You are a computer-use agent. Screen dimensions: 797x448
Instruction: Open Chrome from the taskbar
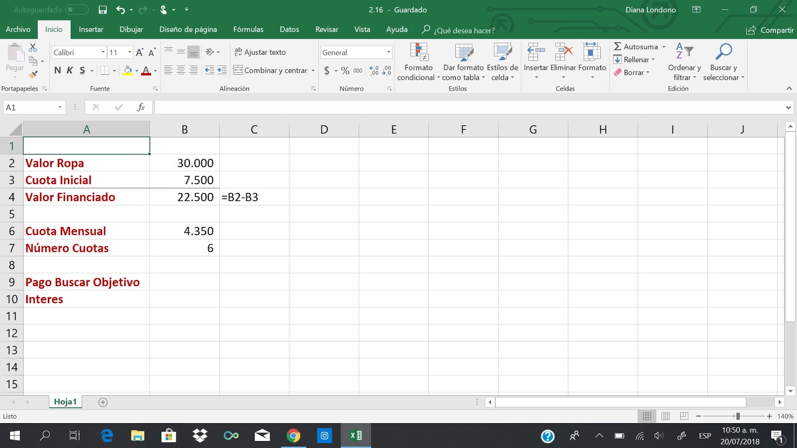(294, 436)
